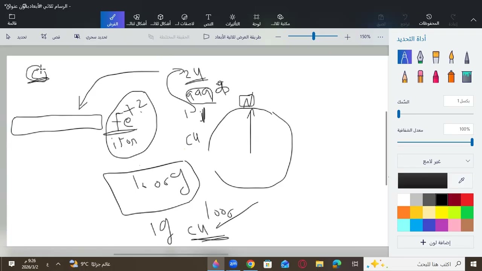Select the Marker brush tool
This screenshot has height=271, width=482.
click(x=404, y=57)
